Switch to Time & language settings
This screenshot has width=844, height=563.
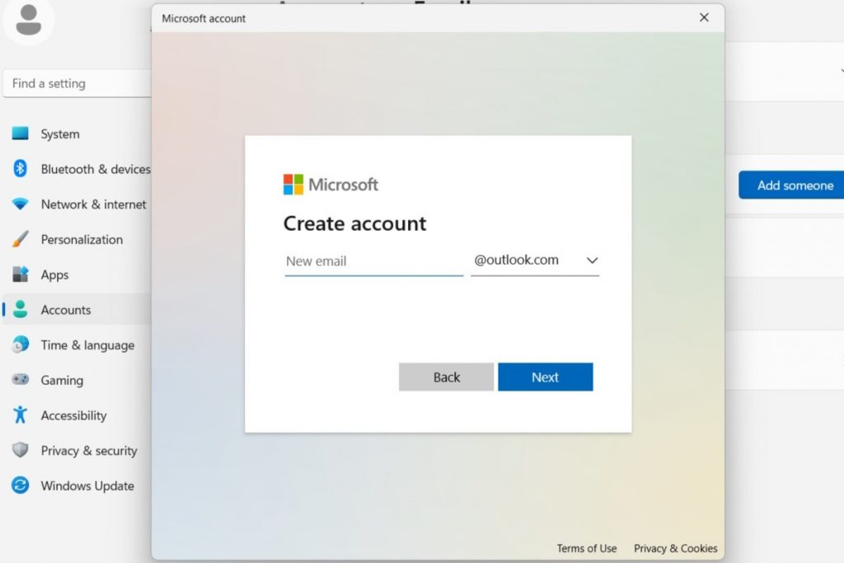(21, 345)
